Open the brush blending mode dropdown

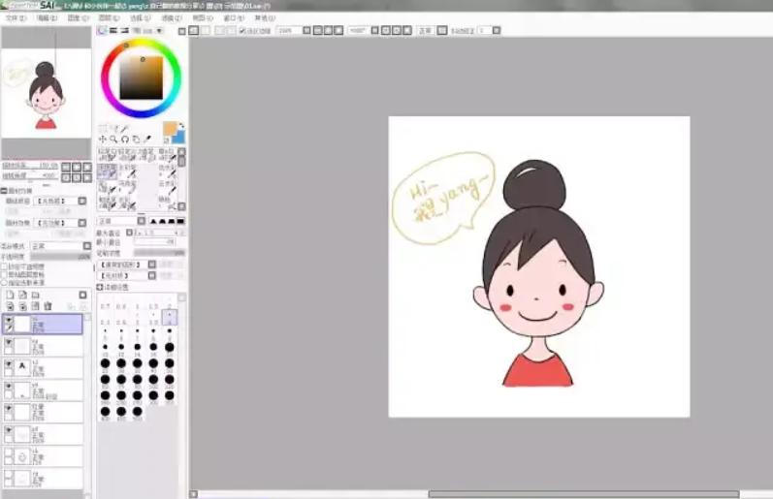coord(122,221)
